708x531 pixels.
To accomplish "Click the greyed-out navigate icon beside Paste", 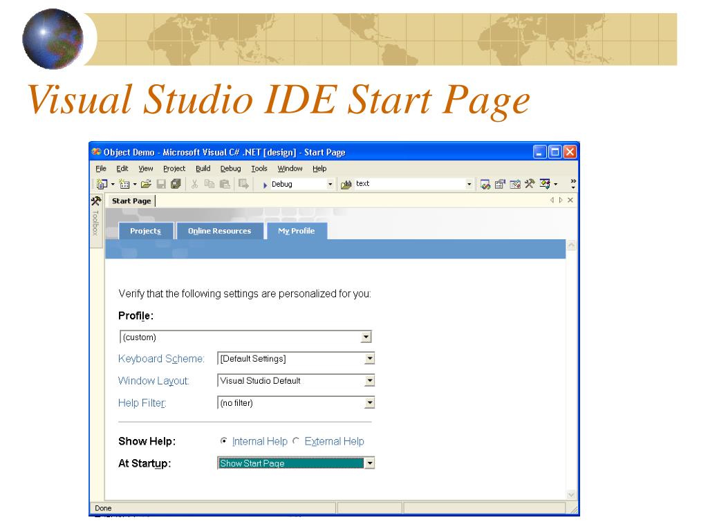I will tap(243, 184).
